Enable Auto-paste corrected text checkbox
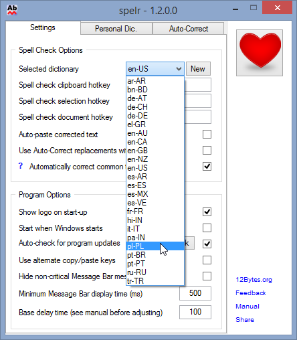 207,135
